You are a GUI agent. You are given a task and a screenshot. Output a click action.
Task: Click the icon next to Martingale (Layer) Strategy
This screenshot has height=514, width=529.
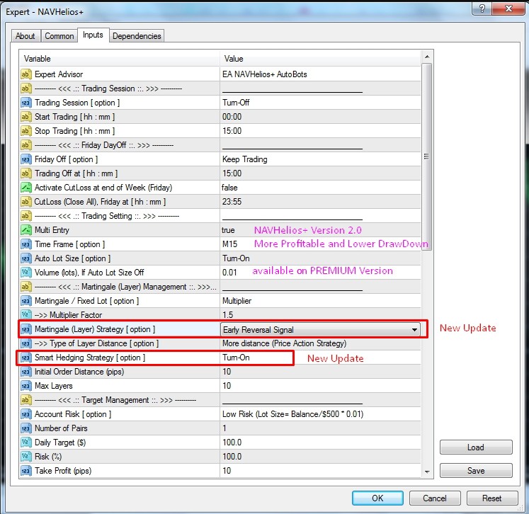pyautogui.click(x=26, y=329)
